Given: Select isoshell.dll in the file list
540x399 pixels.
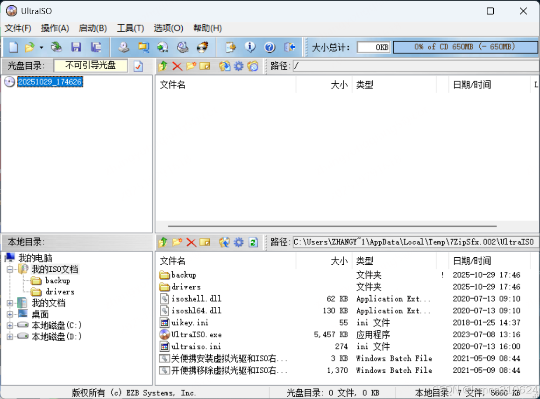Looking at the screenshot, I should point(196,298).
